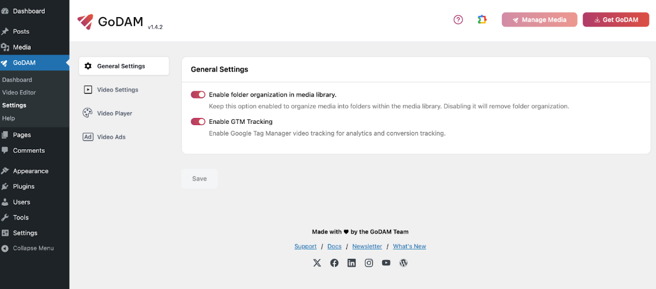This screenshot has width=656, height=289.
Task: Open the X (Twitter) social link
Action: (317, 263)
